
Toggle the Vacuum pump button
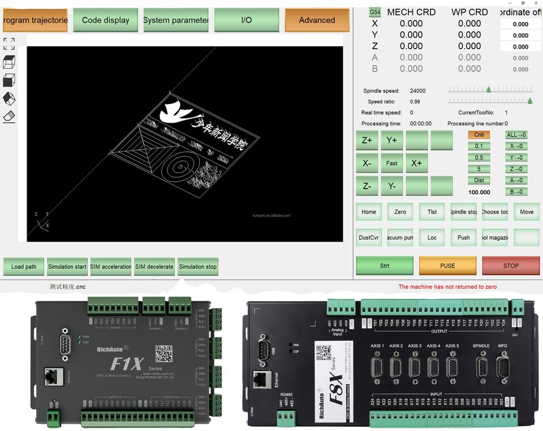pyautogui.click(x=400, y=238)
